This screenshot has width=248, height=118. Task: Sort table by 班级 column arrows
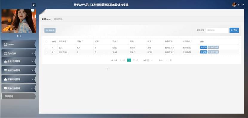(135, 41)
